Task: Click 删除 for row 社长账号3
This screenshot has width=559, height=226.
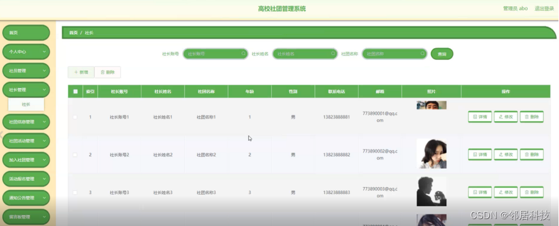Action: [x=532, y=192]
